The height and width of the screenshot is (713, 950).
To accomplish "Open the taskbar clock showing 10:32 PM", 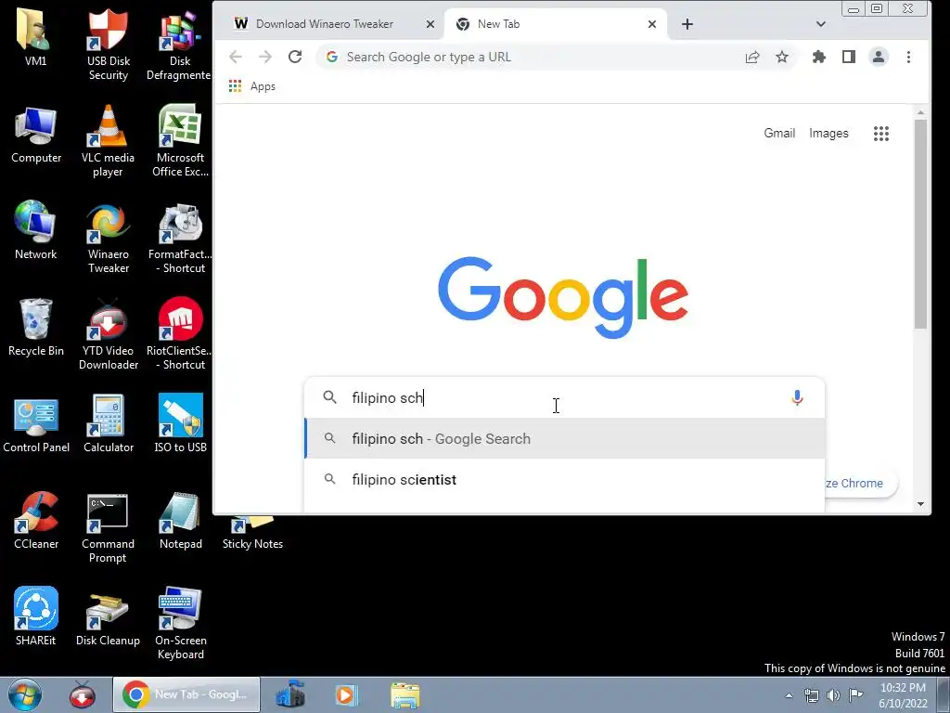I will (903, 695).
